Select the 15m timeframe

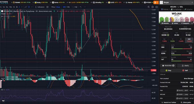(x=11, y=7)
